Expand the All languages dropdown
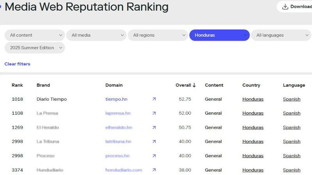This screenshot has height=175, width=312. (281, 35)
